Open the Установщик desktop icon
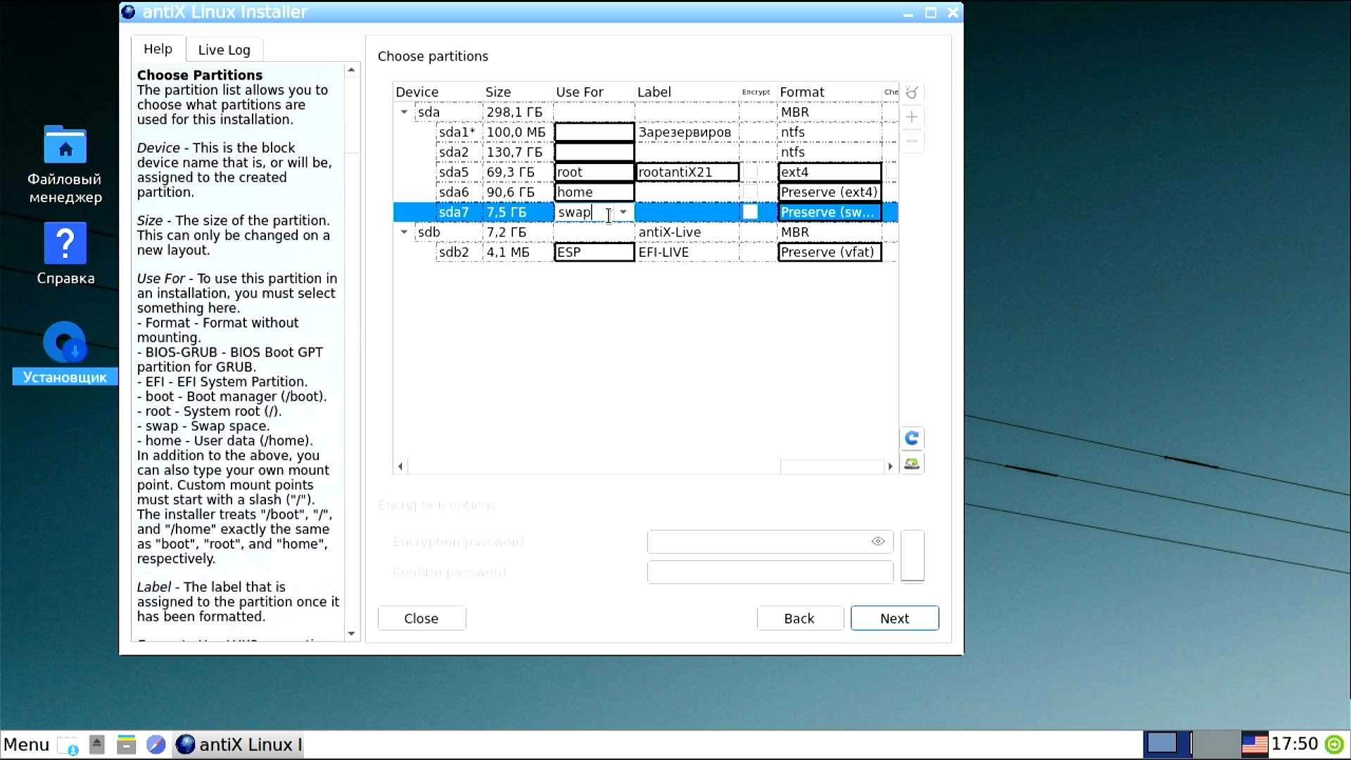This screenshot has width=1351, height=760. click(x=65, y=353)
